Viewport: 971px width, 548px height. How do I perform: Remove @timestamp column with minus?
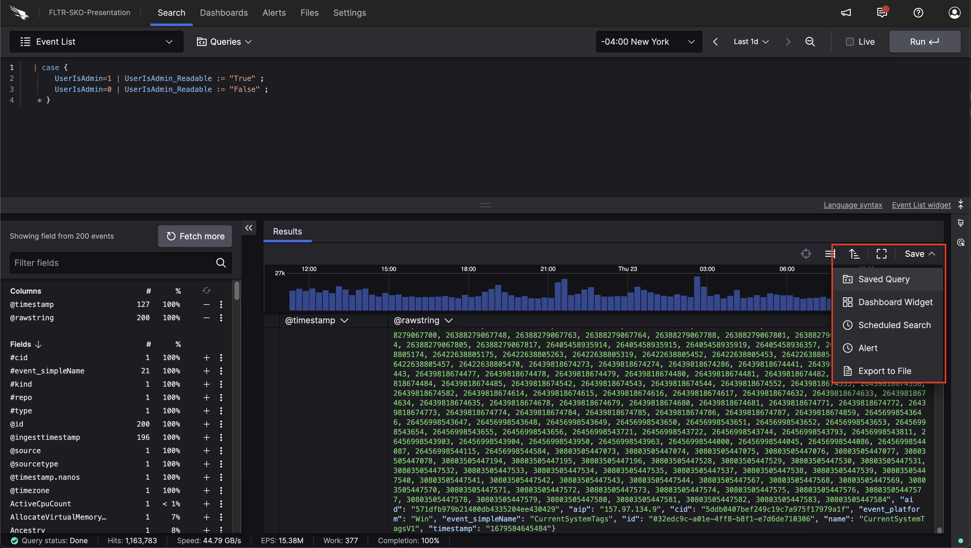pos(207,304)
